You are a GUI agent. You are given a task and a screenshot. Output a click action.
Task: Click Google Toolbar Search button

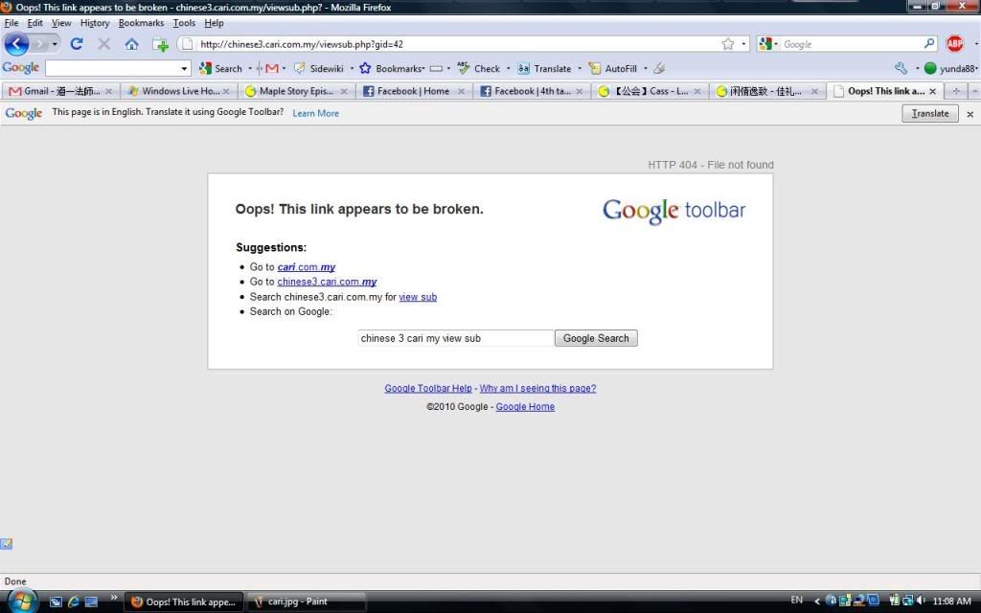pos(221,68)
